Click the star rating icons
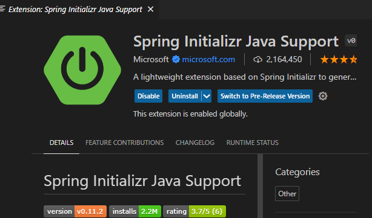Screen dimensions: 372x218 (x=339, y=60)
